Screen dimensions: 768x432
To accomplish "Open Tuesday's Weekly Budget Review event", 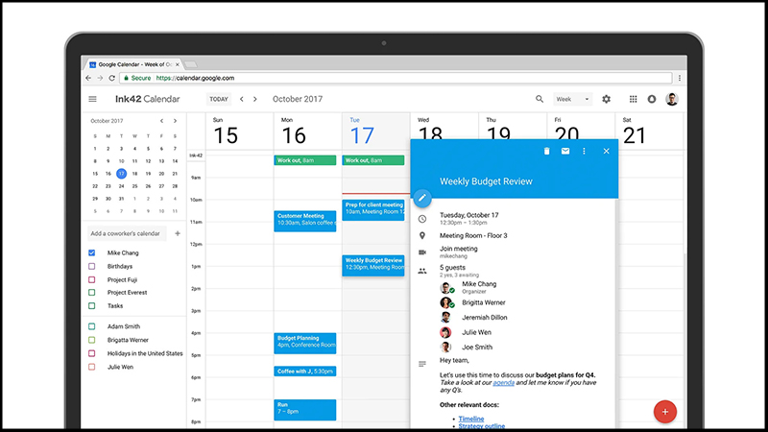I will click(x=373, y=266).
